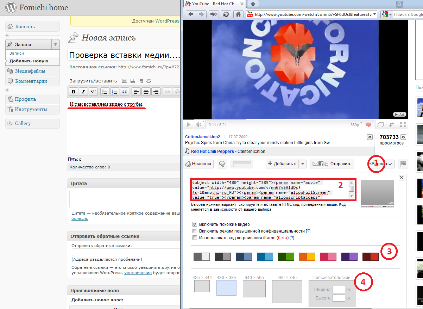Viewport: 423px width, 309px height.
Task: Select the orange player color theme
Action: click(x=307, y=257)
